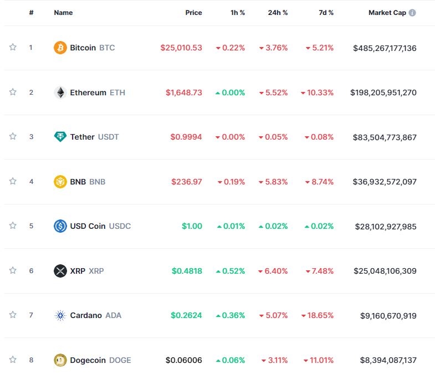435x379 pixels.
Task: Click the Dogecoin dog logo icon
Action: coord(60,360)
